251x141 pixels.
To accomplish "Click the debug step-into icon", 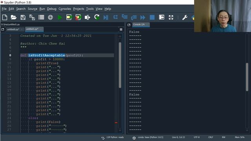I will [125, 17].
